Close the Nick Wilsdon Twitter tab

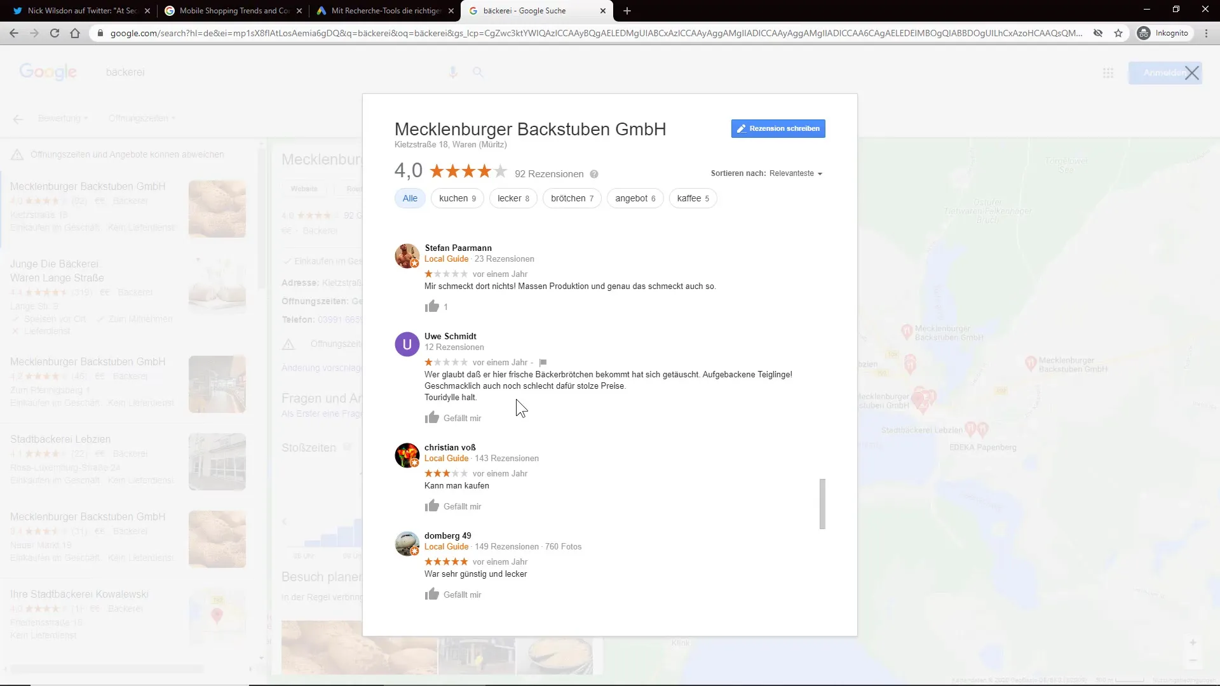(147, 11)
